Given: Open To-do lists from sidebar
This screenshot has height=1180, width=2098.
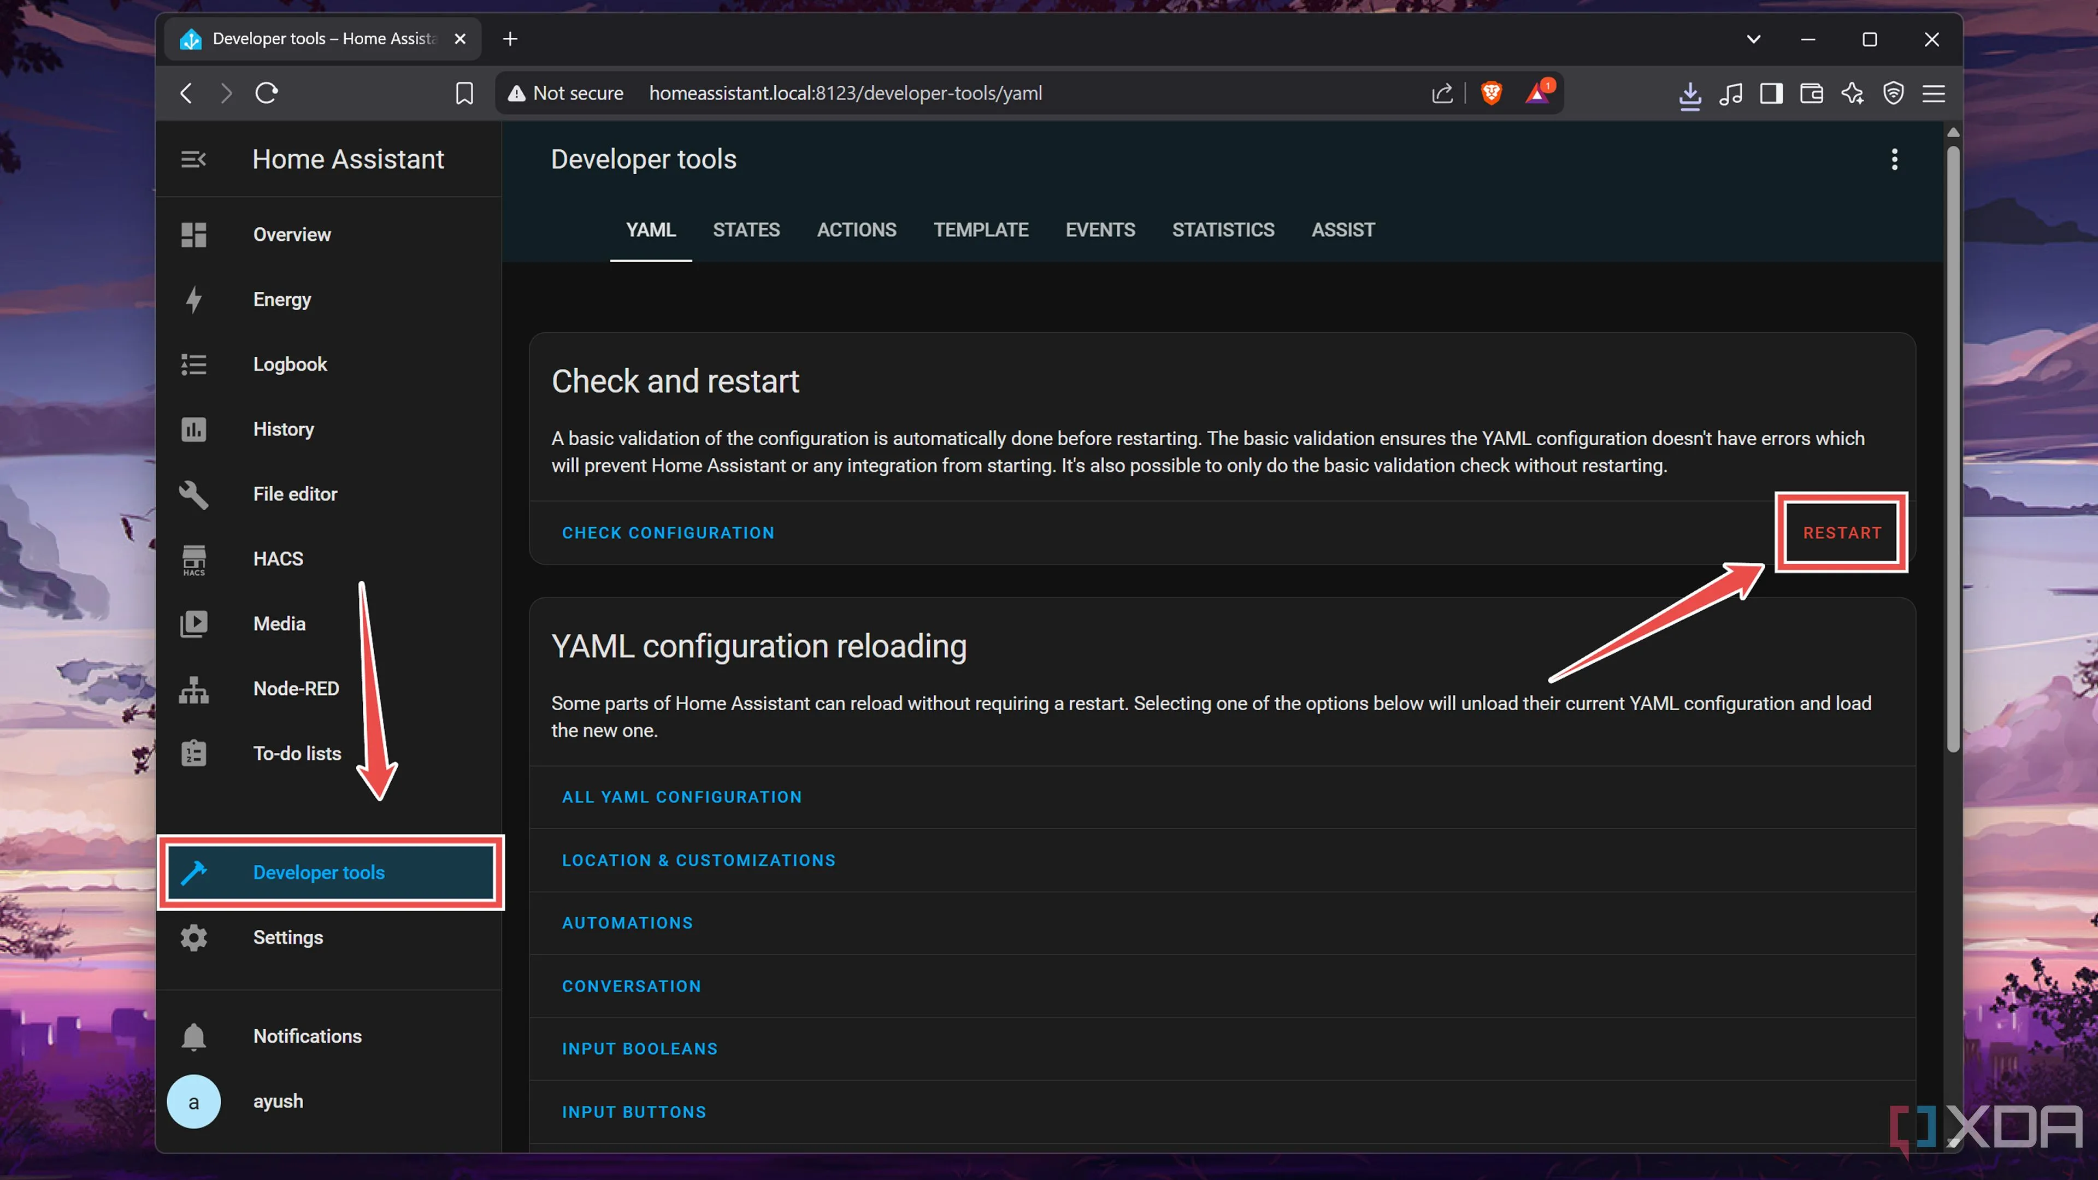Looking at the screenshot, I should click(x=297, y=753).
